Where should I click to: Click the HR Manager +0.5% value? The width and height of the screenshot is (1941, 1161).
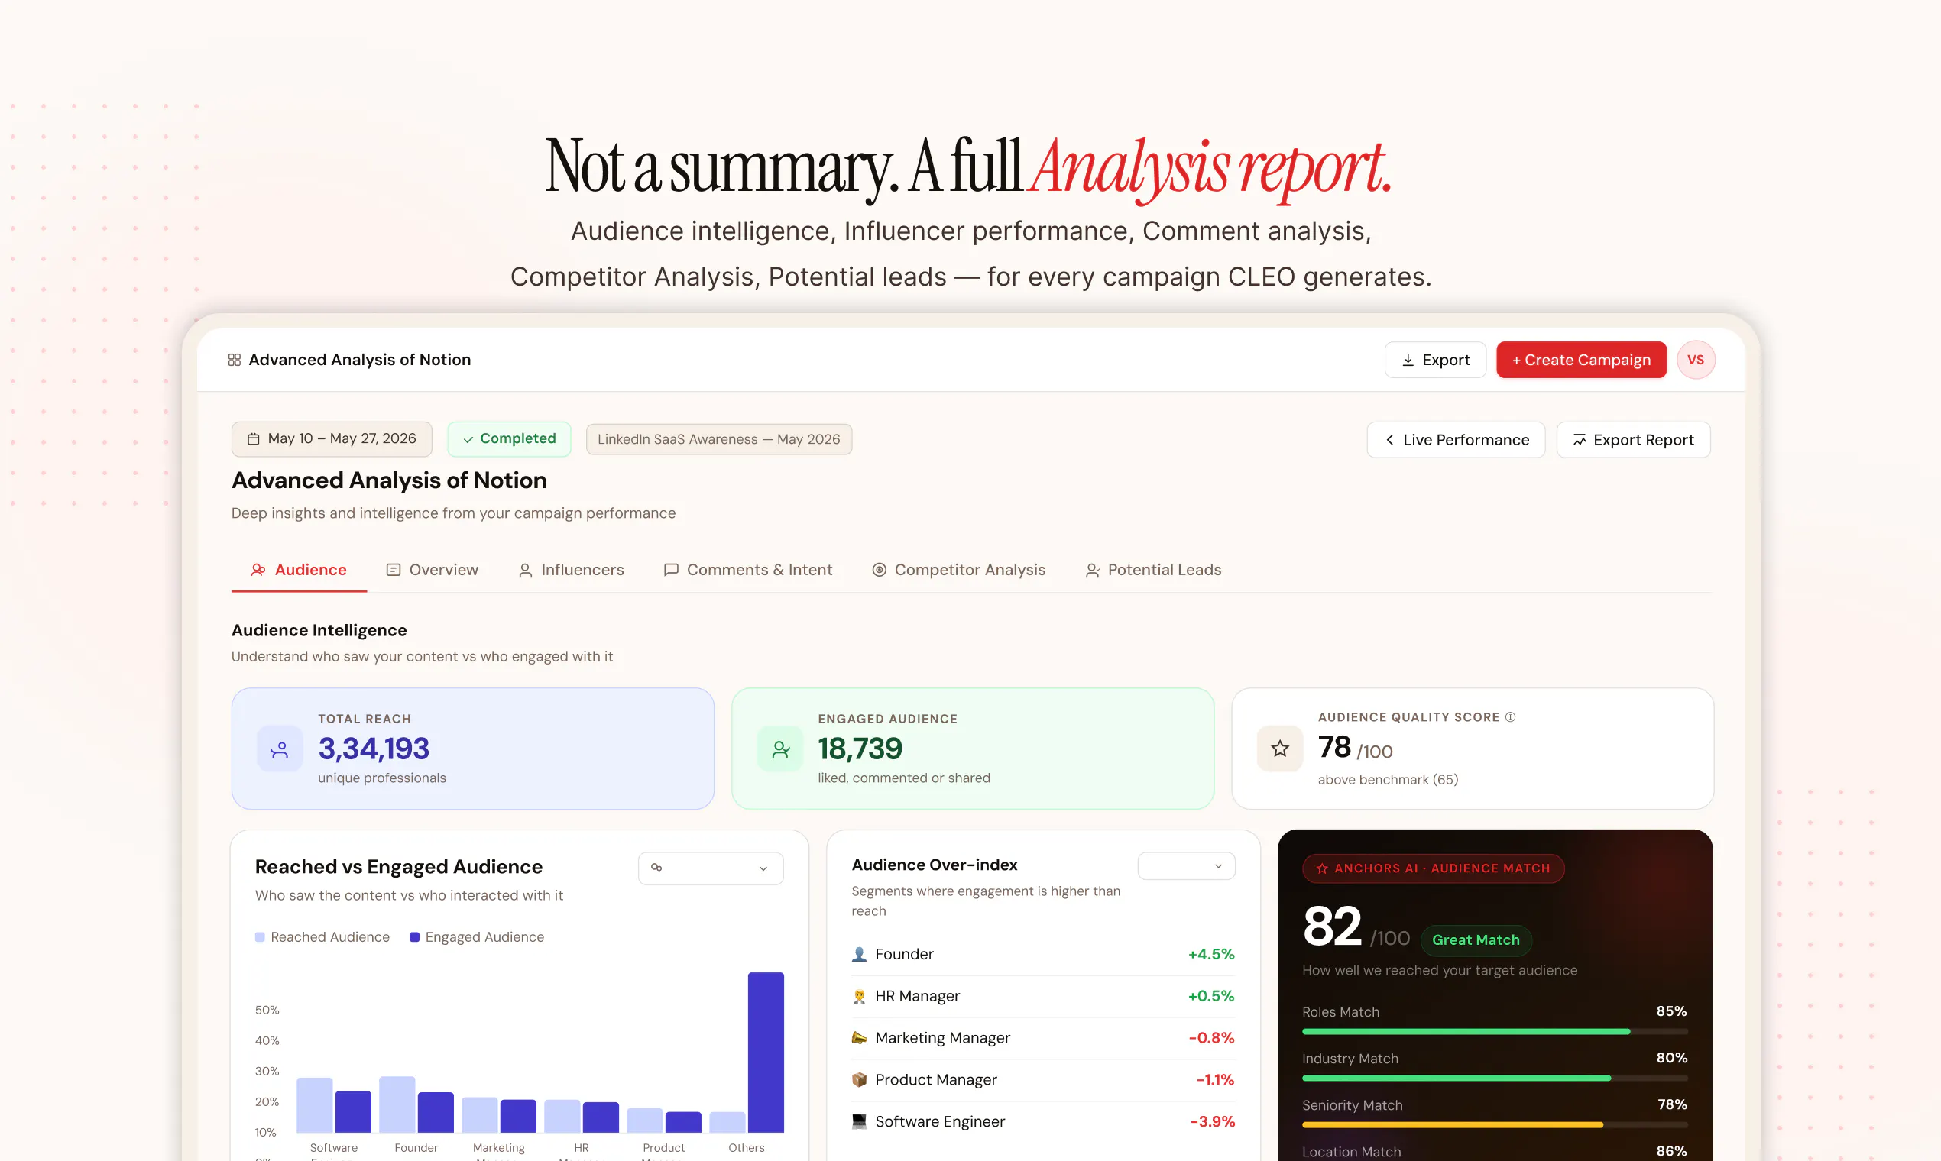1211,996
